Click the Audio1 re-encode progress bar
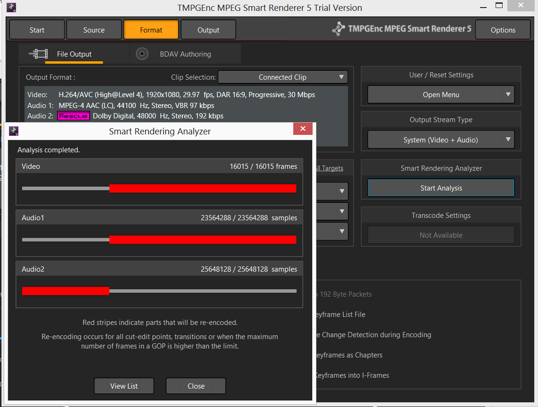The height and width of the screenshot is (407, 538). tap(159, 240)
